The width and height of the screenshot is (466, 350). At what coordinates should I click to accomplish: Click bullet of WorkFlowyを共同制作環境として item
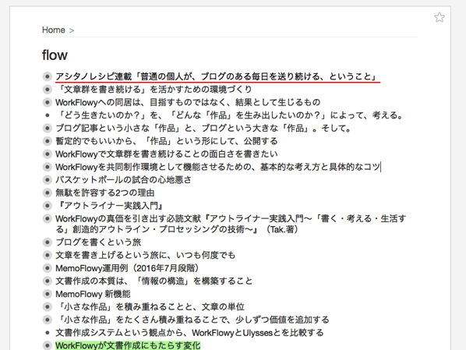[x=48, y=167]
